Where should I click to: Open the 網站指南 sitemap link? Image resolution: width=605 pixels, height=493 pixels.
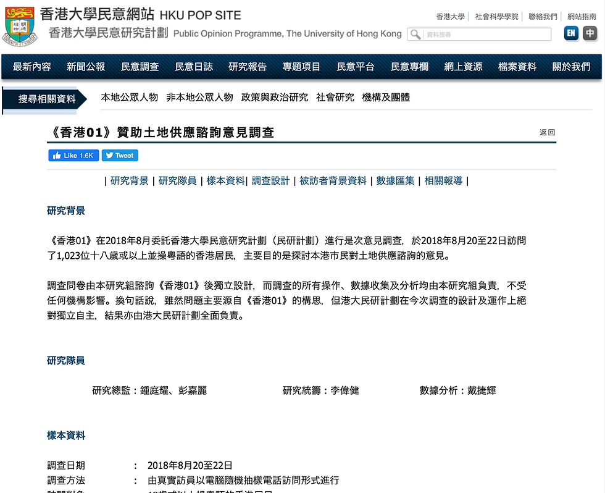pyautogui.click(x=582, y=17)
